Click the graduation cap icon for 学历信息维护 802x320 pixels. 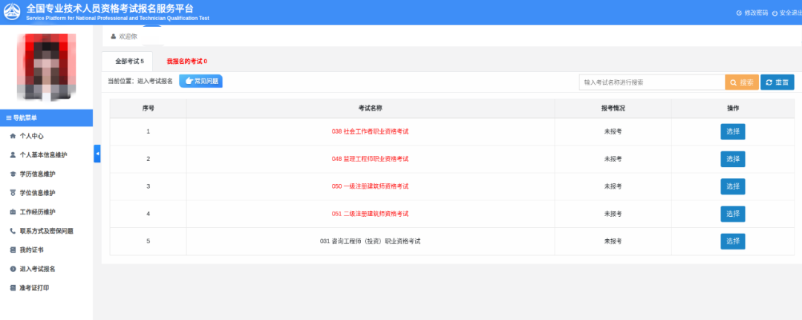pyautogui.click(x=13, y=174)
